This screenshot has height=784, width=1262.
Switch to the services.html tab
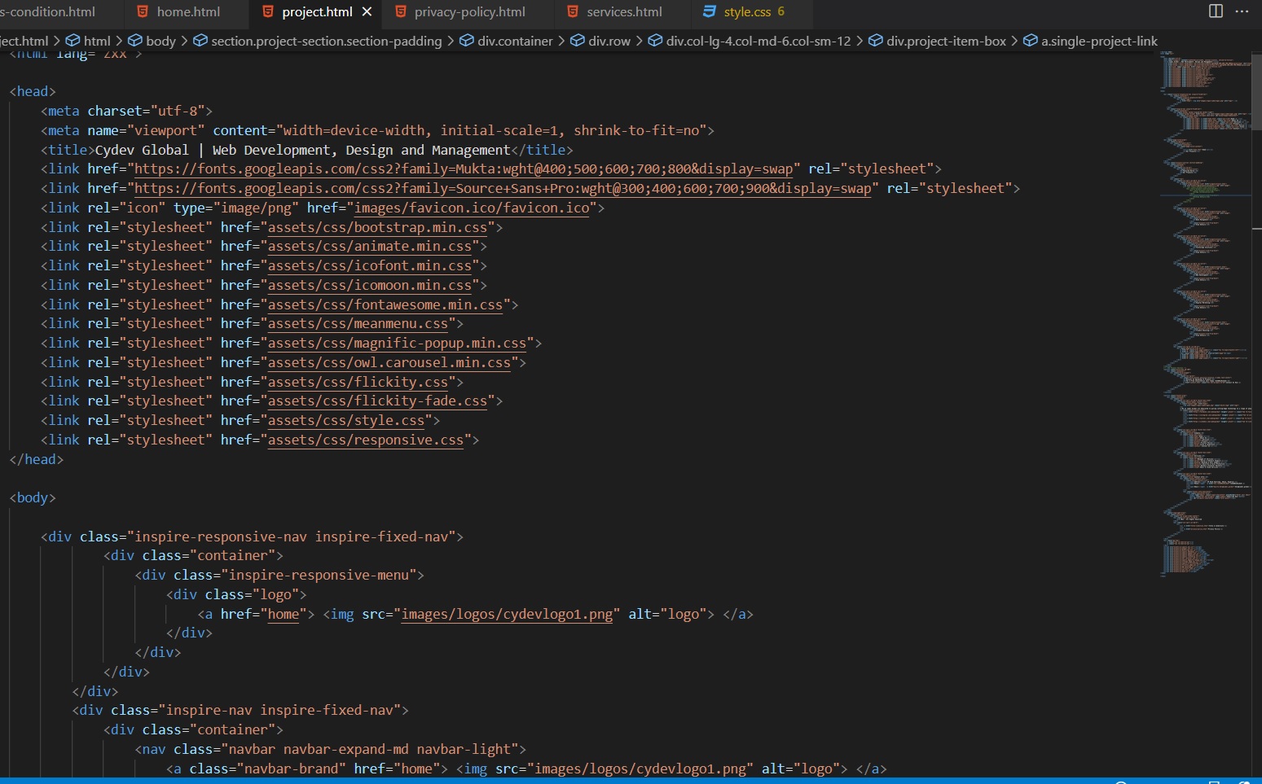623,11
